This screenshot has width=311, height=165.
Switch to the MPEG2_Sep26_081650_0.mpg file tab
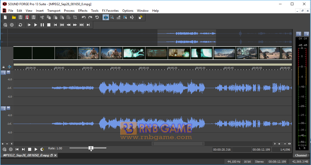tap(26, 155)
